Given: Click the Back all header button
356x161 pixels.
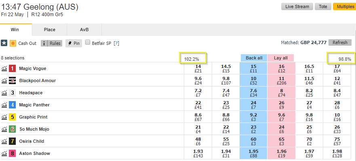Looking at the screenshot, I should click(x=254, y=58).
